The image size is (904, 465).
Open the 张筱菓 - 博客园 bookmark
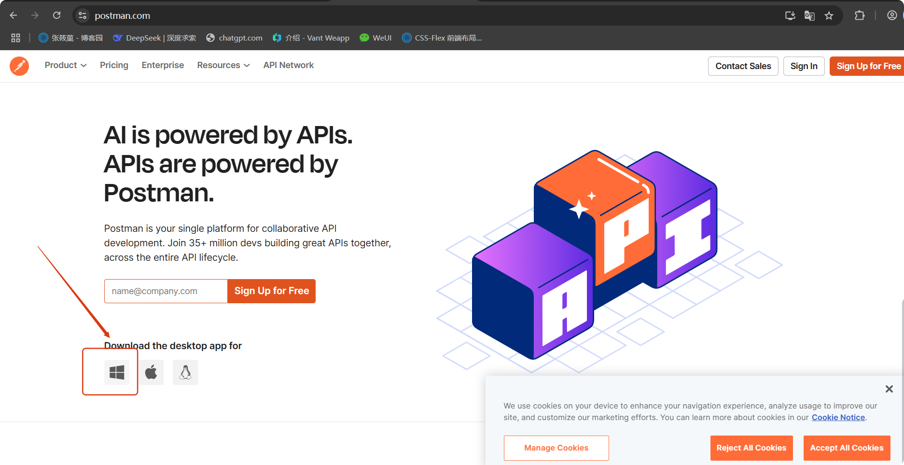coord(71,38)
